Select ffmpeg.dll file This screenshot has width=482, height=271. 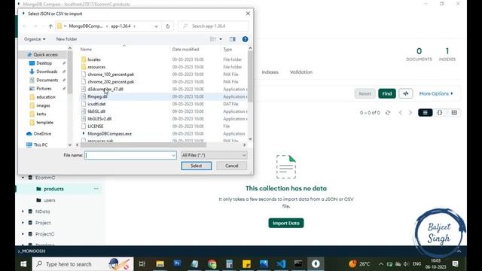tap(97, 96)
